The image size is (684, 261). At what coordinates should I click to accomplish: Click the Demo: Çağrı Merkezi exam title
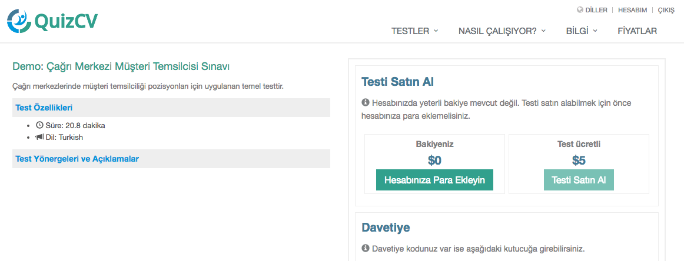(121, 66)
